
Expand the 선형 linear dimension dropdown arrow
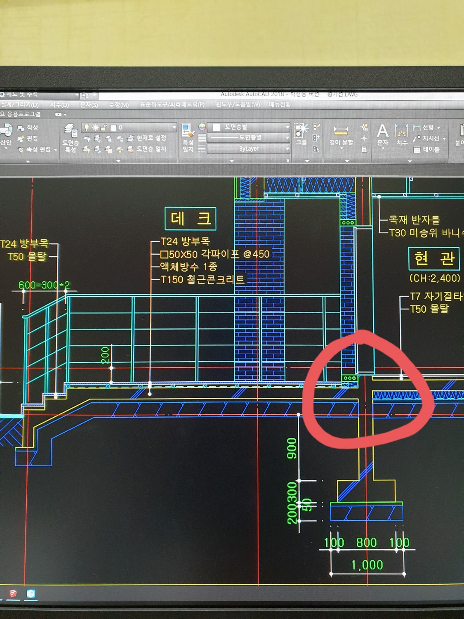[439, 128]
